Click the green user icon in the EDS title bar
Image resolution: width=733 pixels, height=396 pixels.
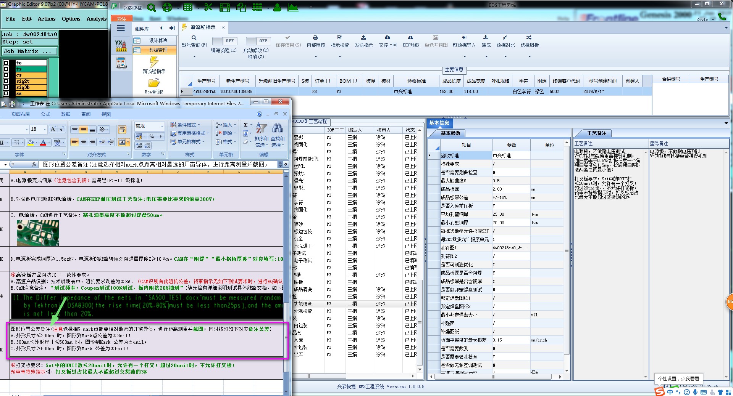(x=278, y=7)
